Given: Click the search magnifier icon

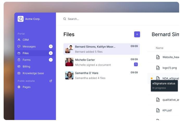Looking at the screenshot, I should 65,19.
